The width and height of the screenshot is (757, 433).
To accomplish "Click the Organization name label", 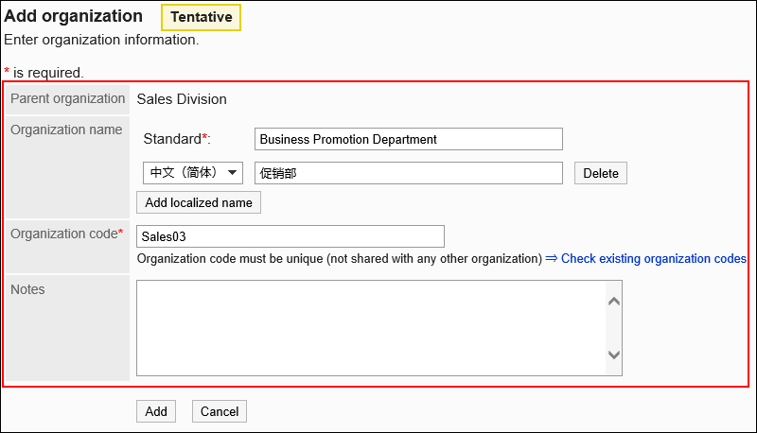I will [66, 130].
